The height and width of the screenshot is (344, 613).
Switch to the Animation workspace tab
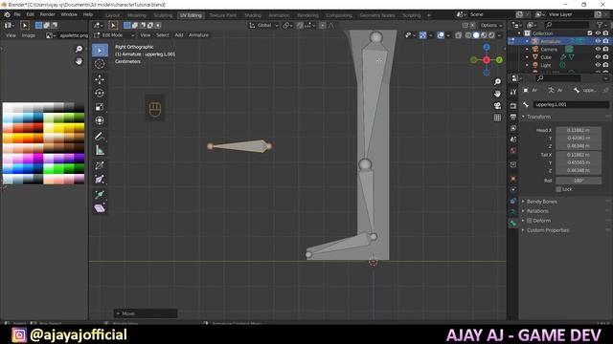point(279,15)
